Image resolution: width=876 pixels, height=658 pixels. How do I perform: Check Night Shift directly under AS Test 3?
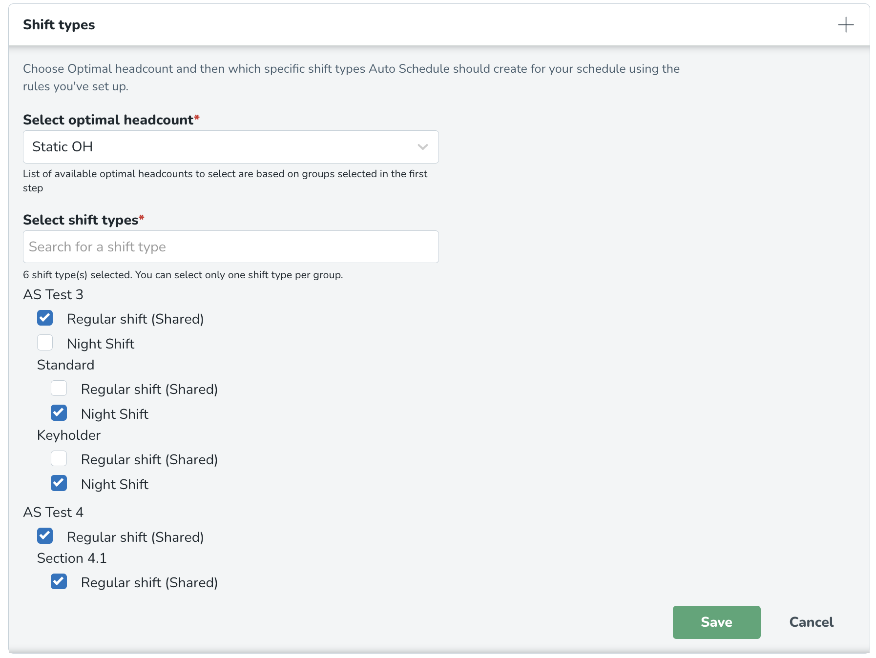(45, 343)
